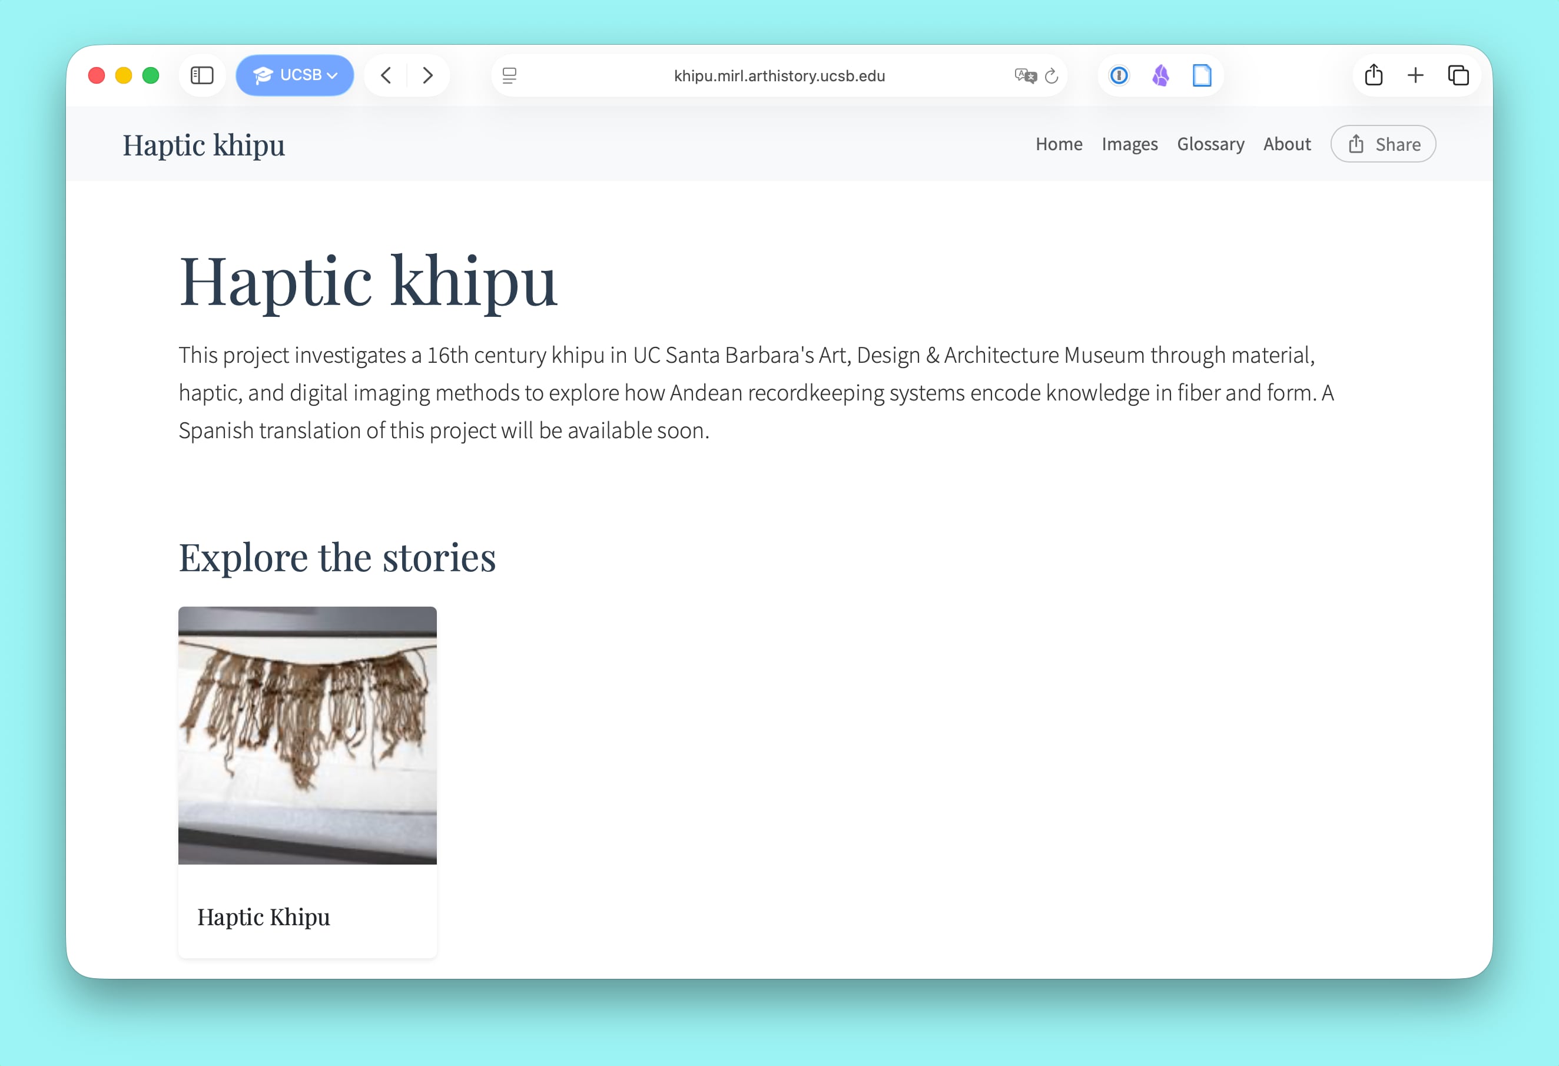Open the Haptic Khipu story thumbnail
The image size is (1559, 1066).
(x=307, y=735)
